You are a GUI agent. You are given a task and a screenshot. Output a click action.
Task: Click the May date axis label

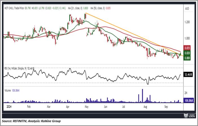tap(87, 107)
